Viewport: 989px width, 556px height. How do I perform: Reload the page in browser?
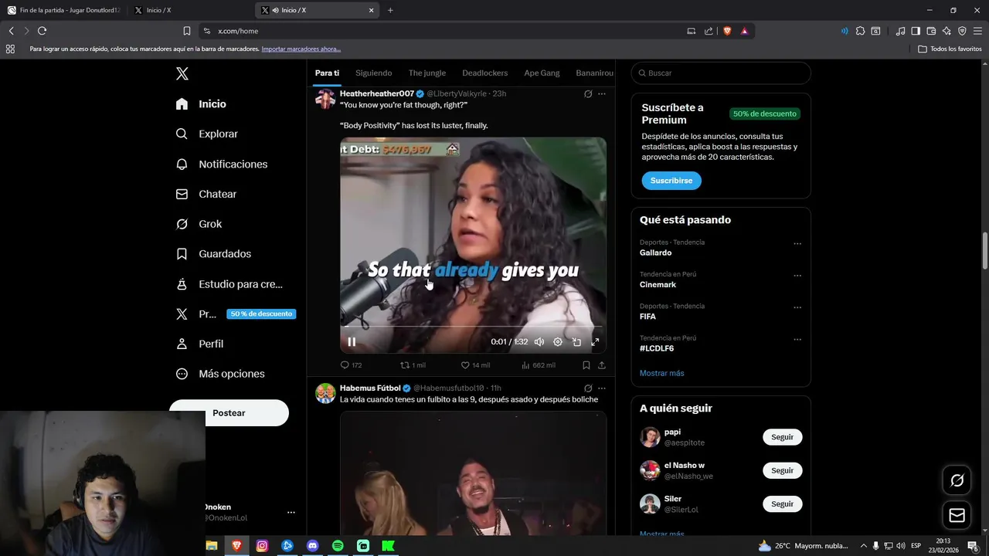tap(42, 31)
